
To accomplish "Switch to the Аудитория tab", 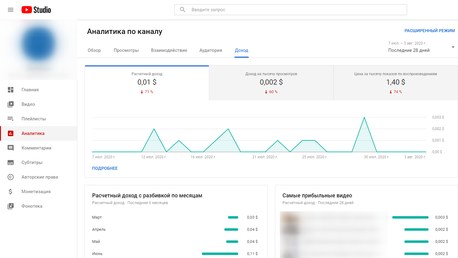I will 211,50.
